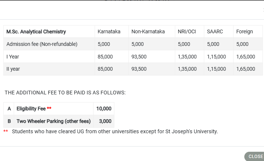Click the NRI/OCI column header
This screenshot has width=264, height=161.
pos(187,31)
